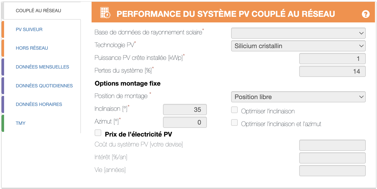Expand the Technologie PV dropdown
Image resolution: width=377 pixels, height=189 pixels.
click(298, 46)
